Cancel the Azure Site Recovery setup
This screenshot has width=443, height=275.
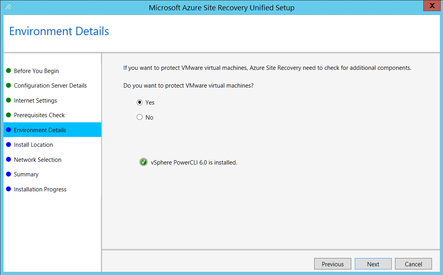pyautogui.click(x=413, y=264)
